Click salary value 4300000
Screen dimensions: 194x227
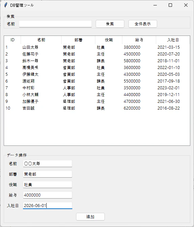point(132,74)
